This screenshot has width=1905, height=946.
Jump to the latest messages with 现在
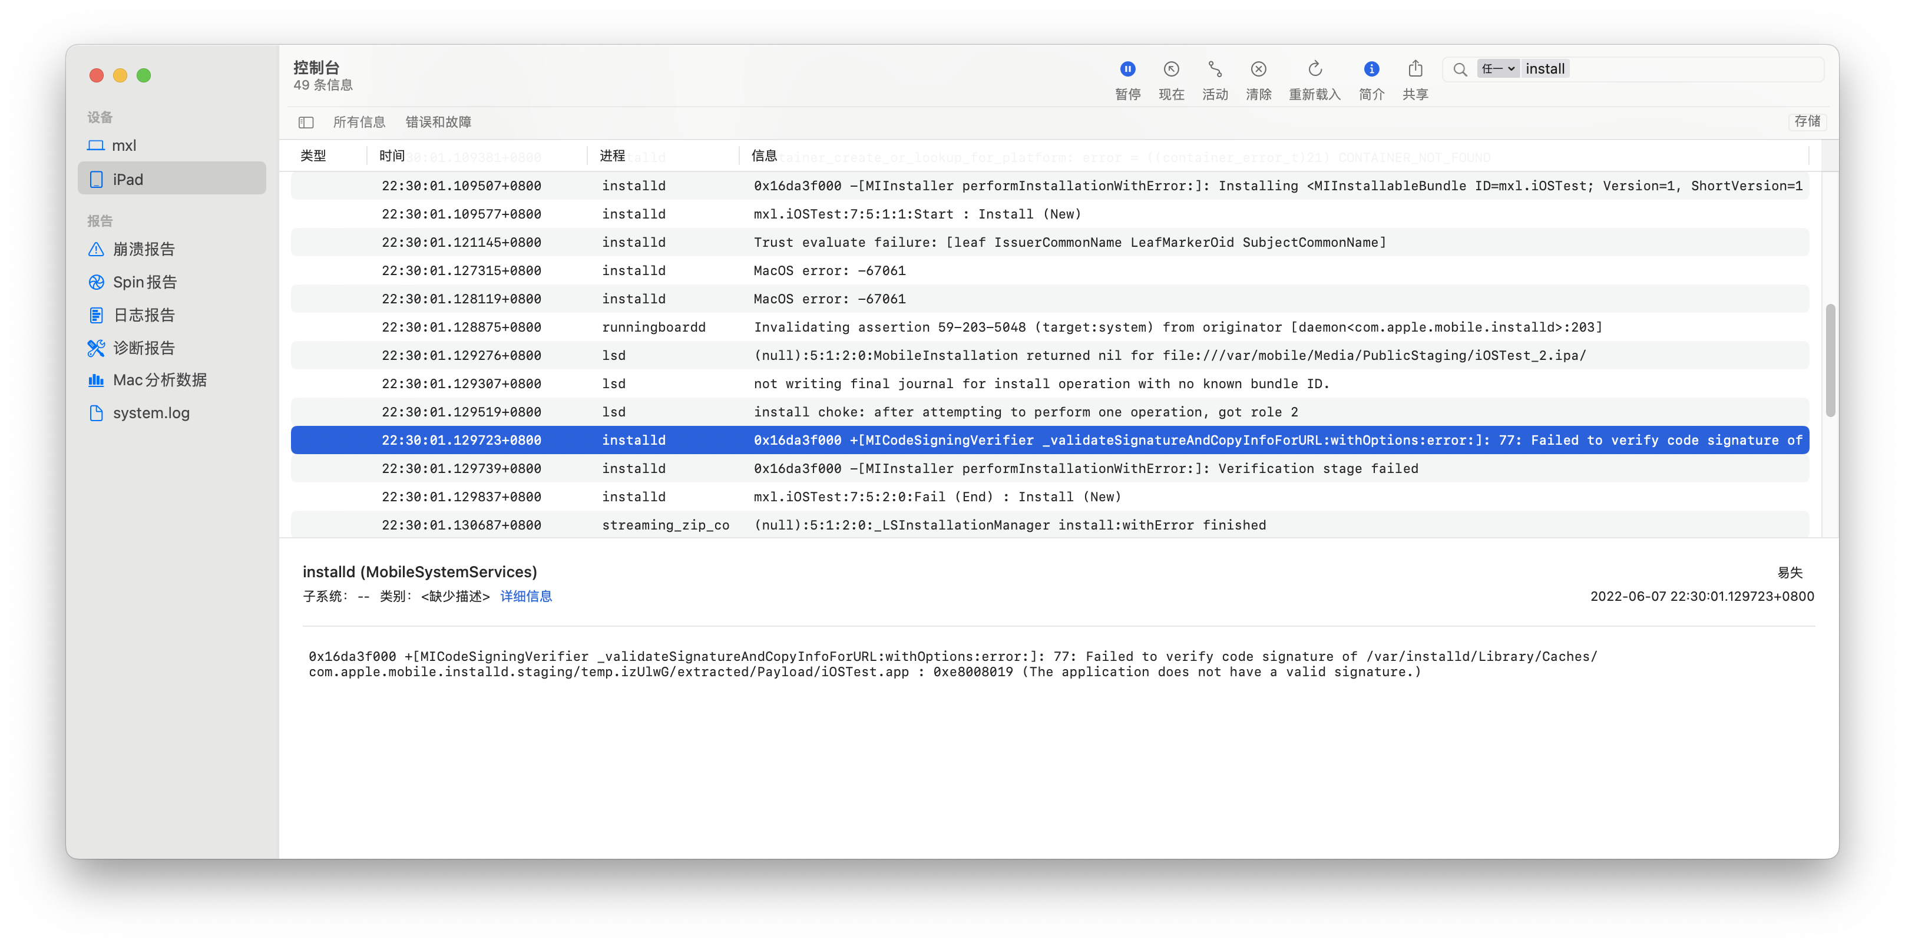pyautogui.click(x=1170, y=80)
